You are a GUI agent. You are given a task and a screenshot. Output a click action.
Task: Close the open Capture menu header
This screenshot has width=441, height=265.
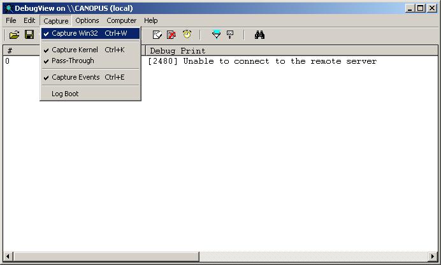pyautogui.click(x=56, y=21)
